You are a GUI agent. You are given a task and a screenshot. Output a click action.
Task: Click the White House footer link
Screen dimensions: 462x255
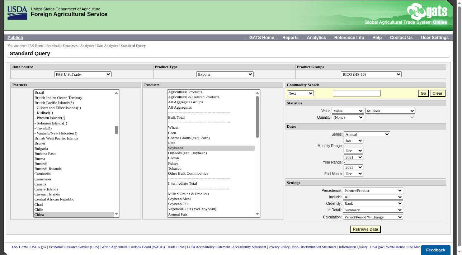[x=395, y=247]
